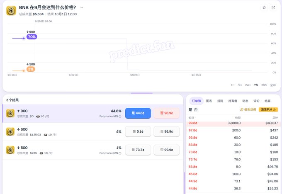The width and height of the screenshot is (282, 194).
Task: Open the 评论 tab
Action: [256, 101]
